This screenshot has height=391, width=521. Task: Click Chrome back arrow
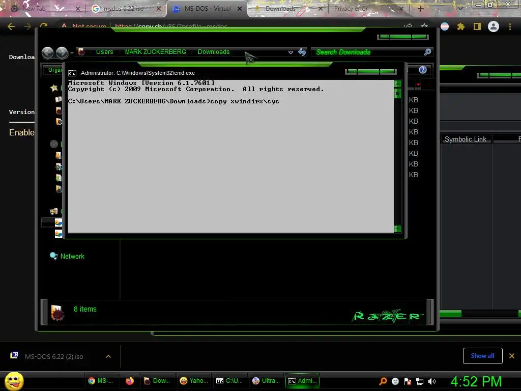coord(11,26)
